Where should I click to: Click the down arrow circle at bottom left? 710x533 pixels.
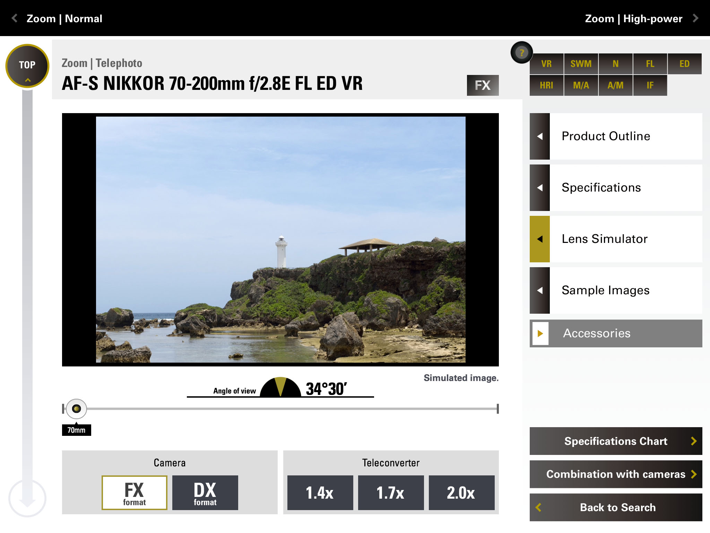[x=27, y=498]
